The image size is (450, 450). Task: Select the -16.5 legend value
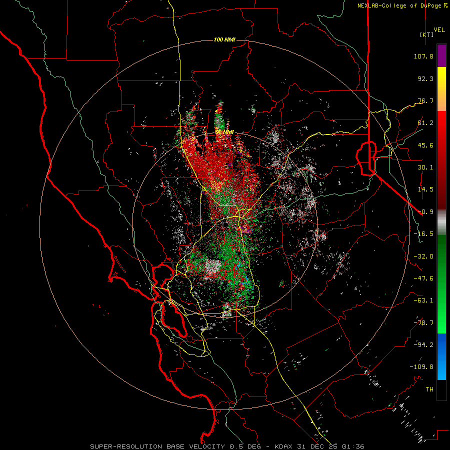pos(423,234)
